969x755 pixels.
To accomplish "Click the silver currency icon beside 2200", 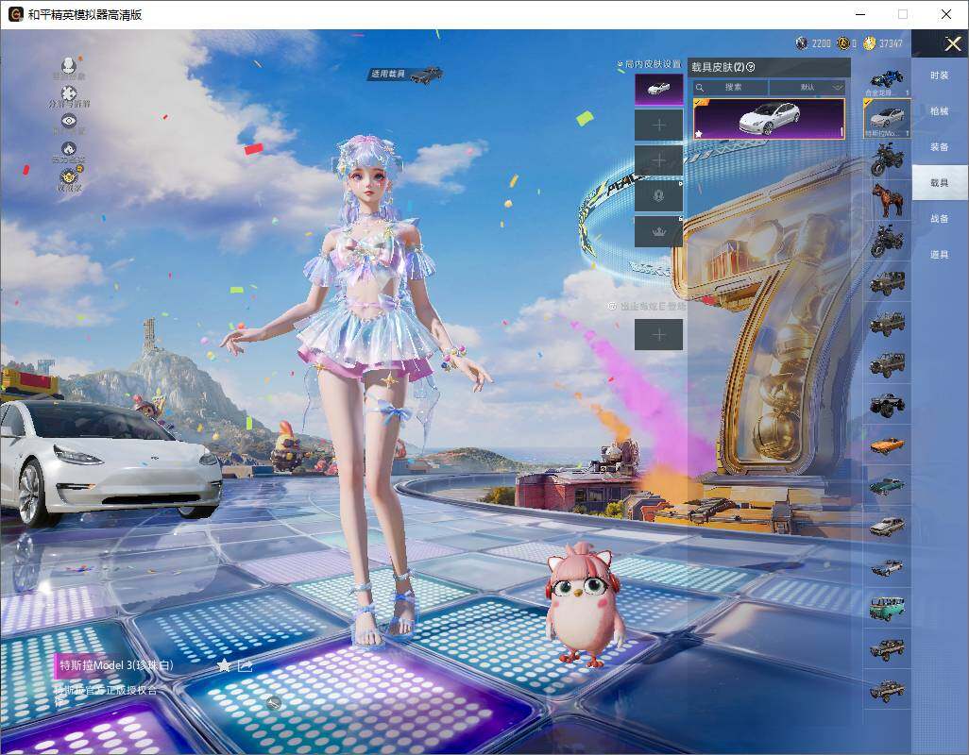I will pos(802,43).
